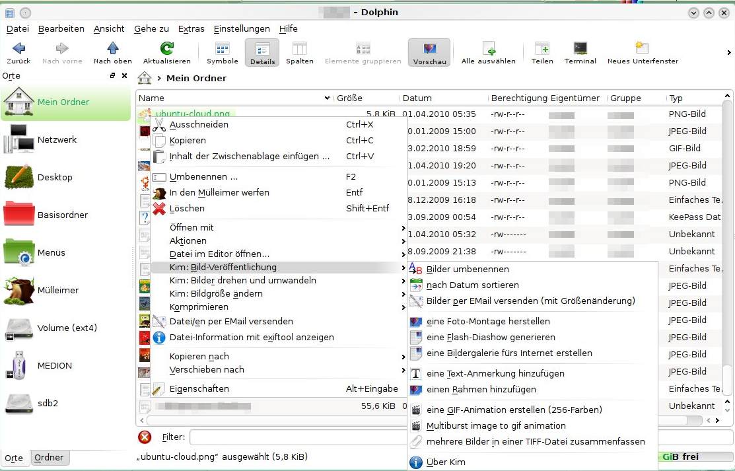Select Mein Ordner in Orte panel
This screenshot has width=735, height=471.
pos(65,102)
